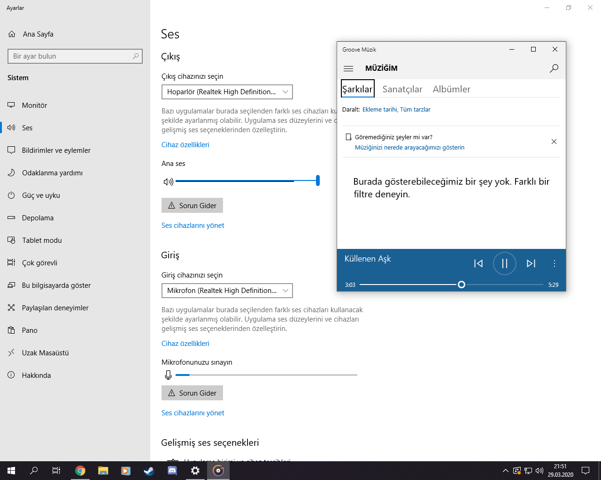Viewport: 601px width, 480px height.
Task: Open Tablet modu settings
Action: coord(75,240)
